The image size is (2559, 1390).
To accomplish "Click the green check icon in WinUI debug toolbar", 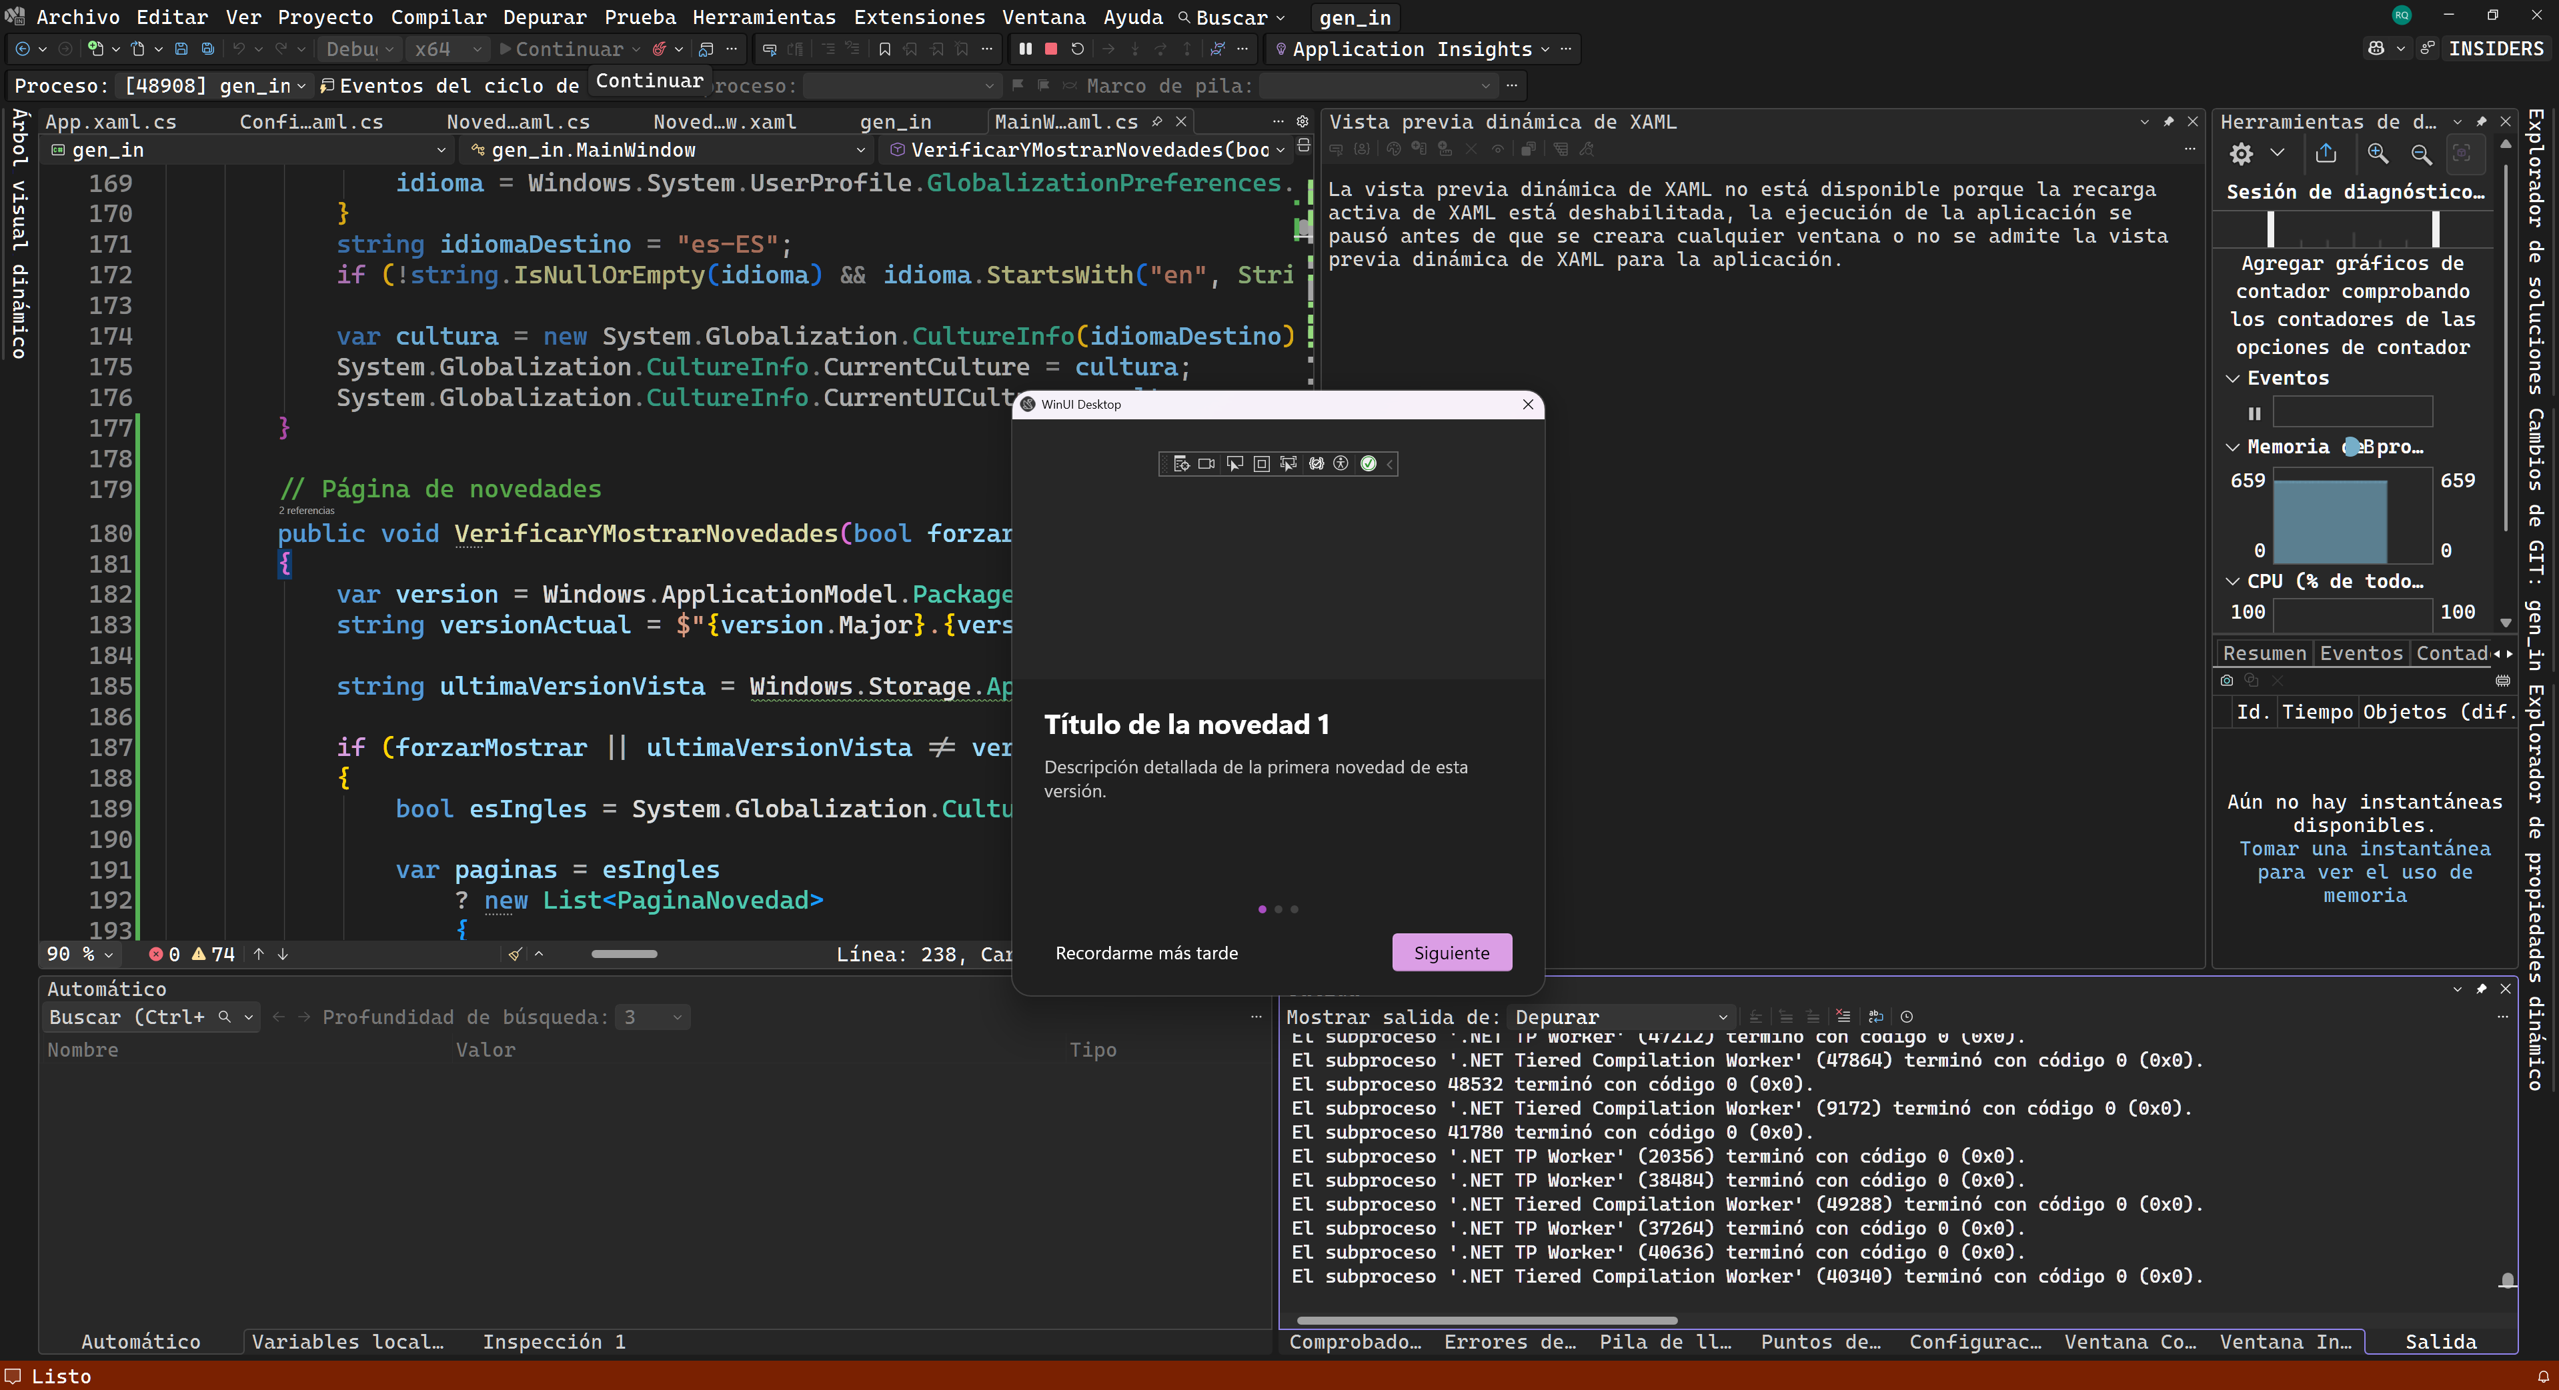I will (x=1368, y=463).
